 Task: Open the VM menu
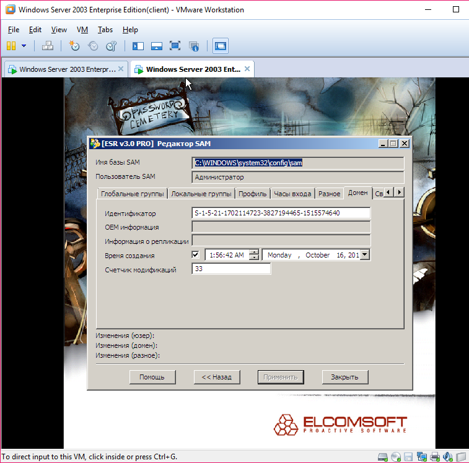82,30
